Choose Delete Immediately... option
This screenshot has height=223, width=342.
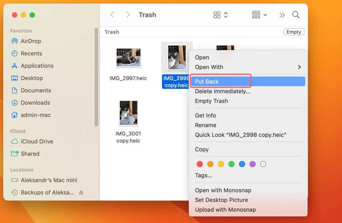[x=222, y=91]
